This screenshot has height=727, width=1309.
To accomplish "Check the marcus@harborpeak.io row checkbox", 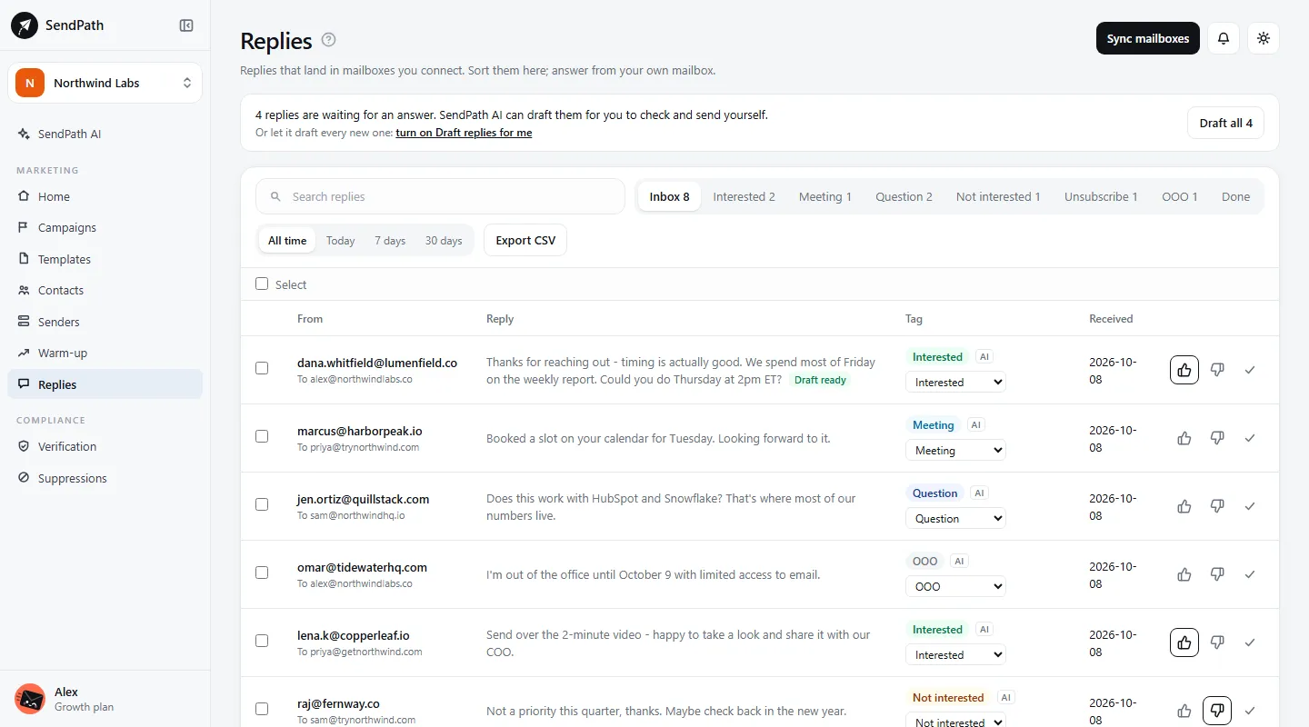I will [262, 436].
